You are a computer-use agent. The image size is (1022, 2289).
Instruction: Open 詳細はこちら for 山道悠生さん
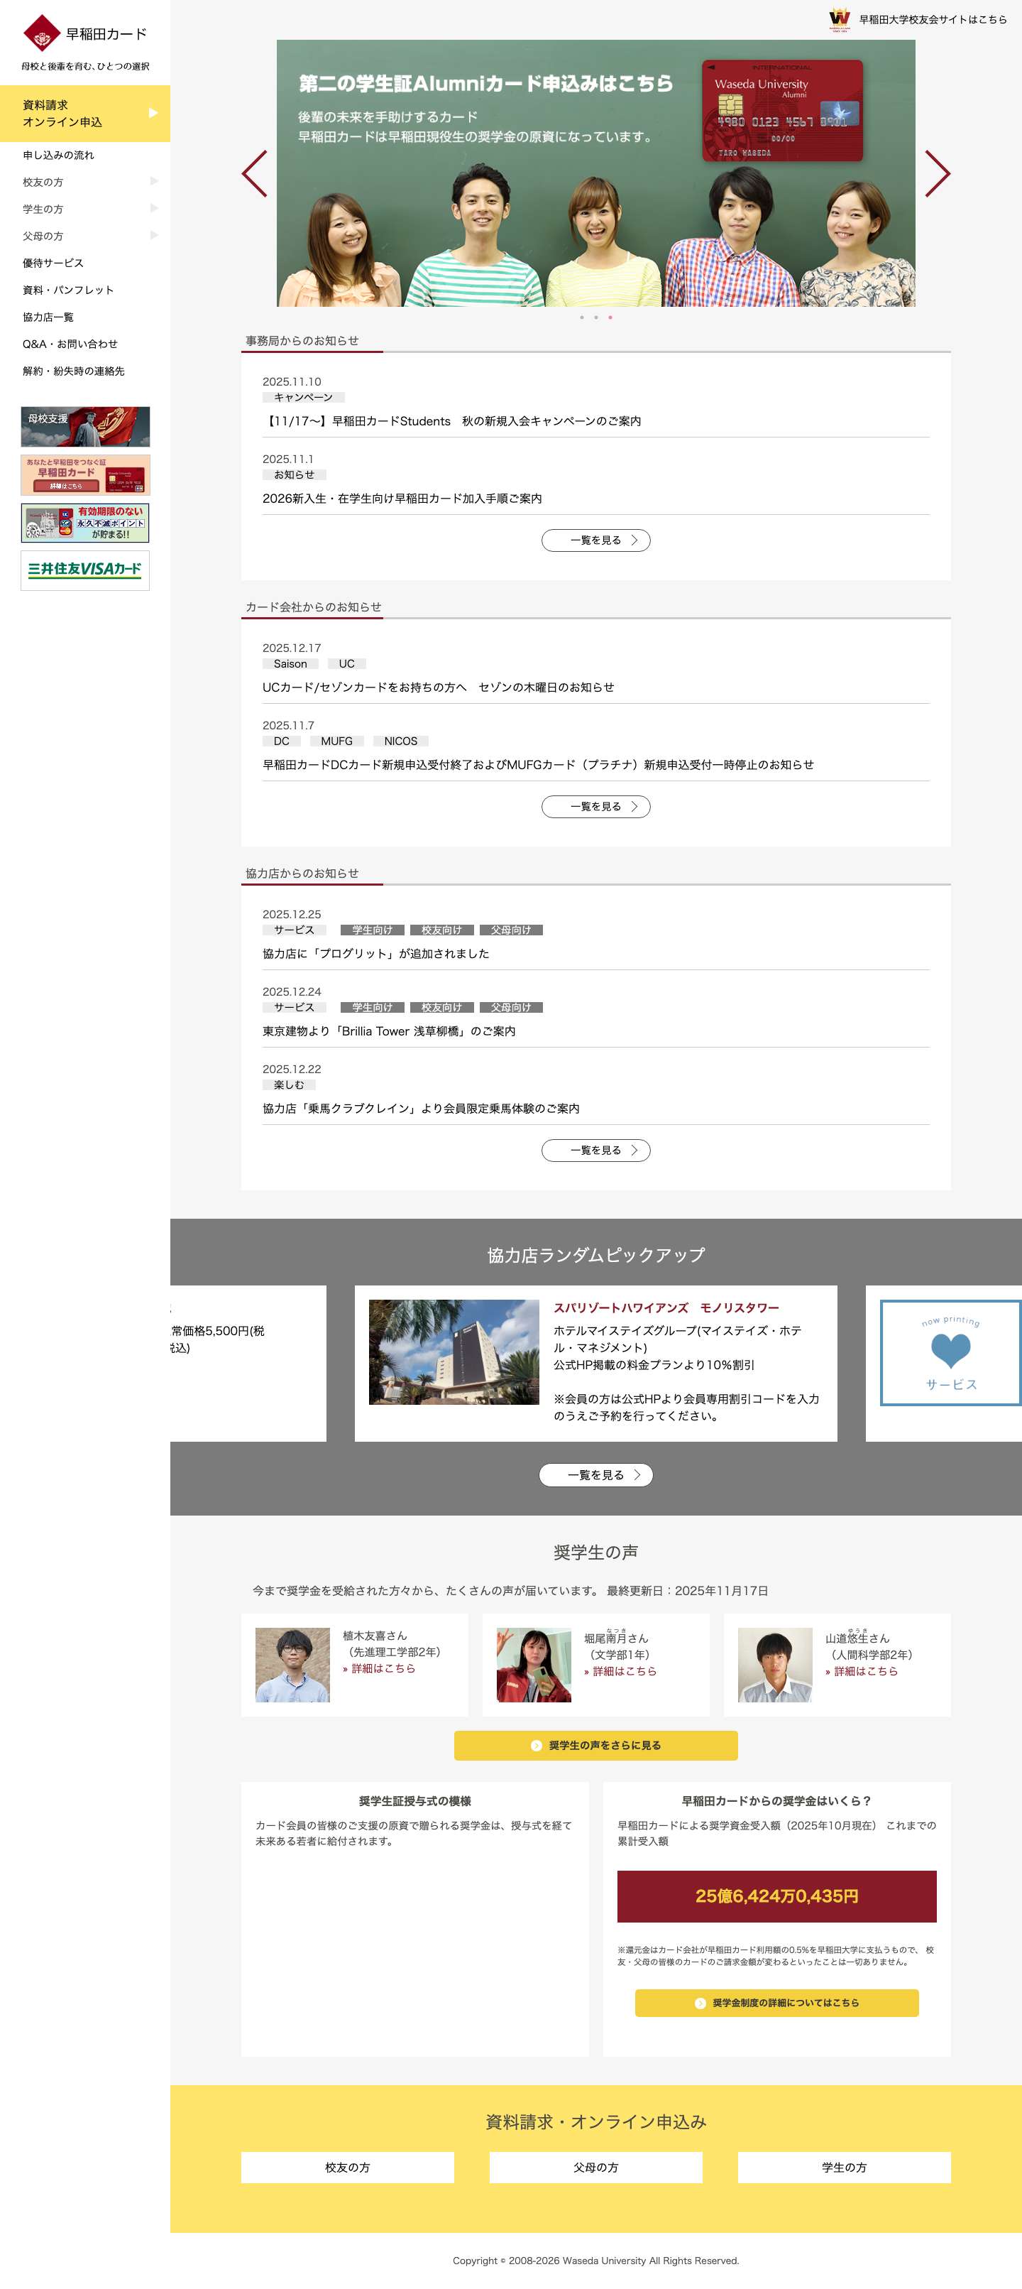click(862, 1671)
